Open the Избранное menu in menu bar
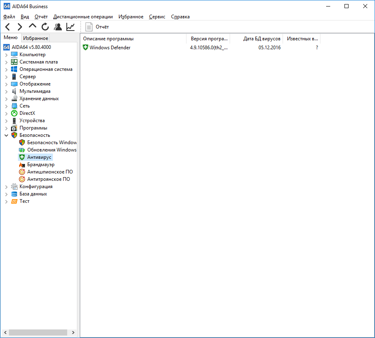 coord(131,17)
